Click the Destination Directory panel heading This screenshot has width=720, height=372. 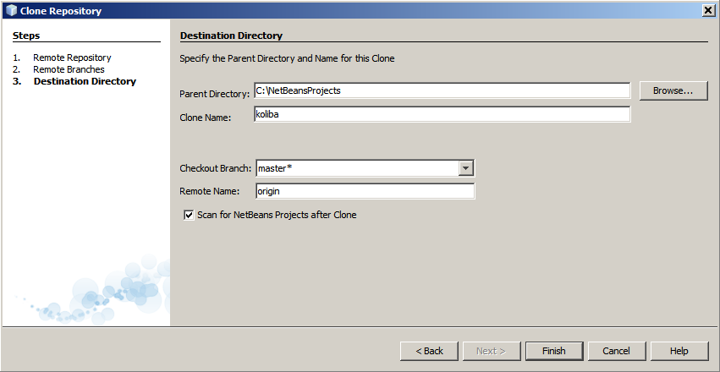(231, 36)
